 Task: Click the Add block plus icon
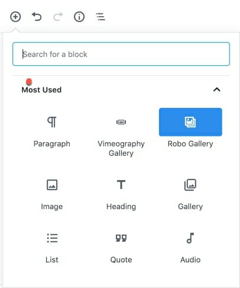pyautogui.click(x=15, y=17)
